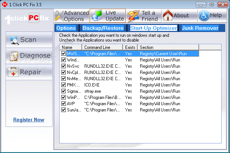
Task: Click the Scan button label
Action: click(x=28, y=40)
